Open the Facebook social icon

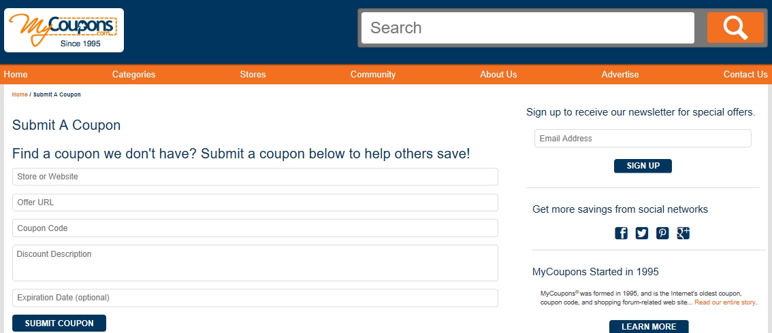622,233
